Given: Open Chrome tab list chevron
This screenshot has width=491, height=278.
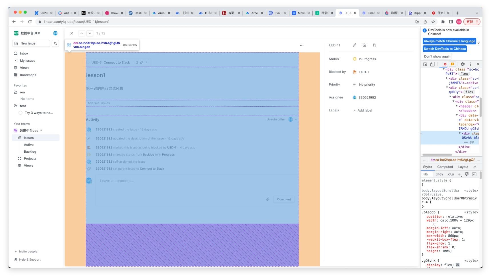Looking at the screenshot, I should tap(477, 13).
